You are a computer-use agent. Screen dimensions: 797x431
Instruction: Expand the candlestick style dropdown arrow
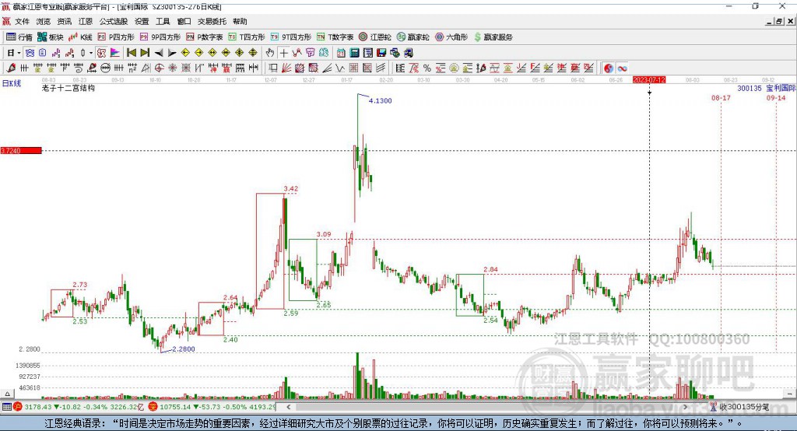tap(91, 53)
